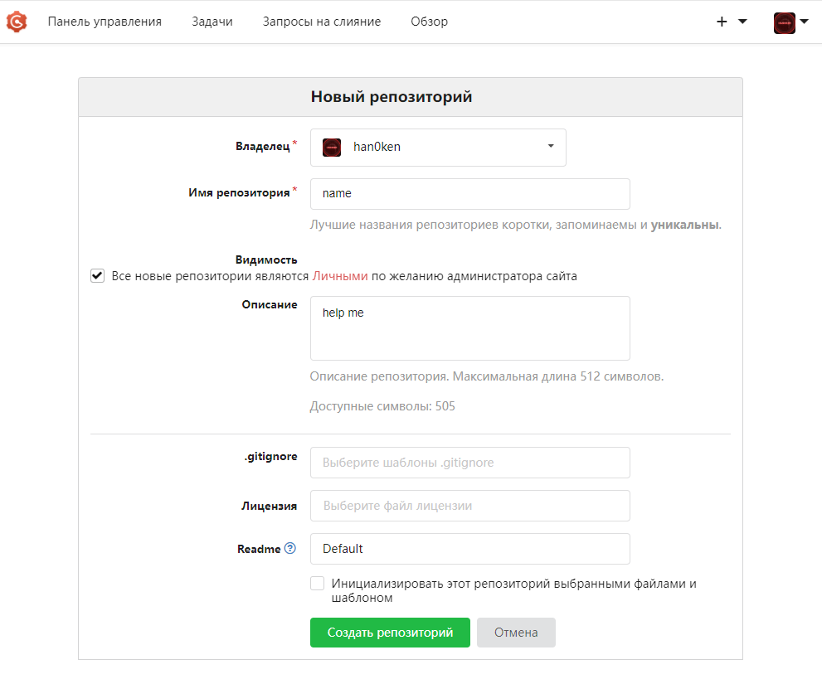The height and width of the screenshot is (679, 822).
Task: Click the Gitea logo icon
Action: (x=17, y=22)
